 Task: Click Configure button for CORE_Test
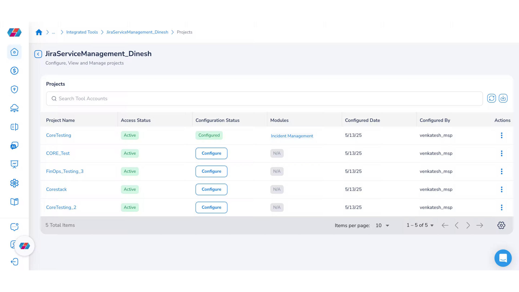pyautogui.click(x=211, y=153)
